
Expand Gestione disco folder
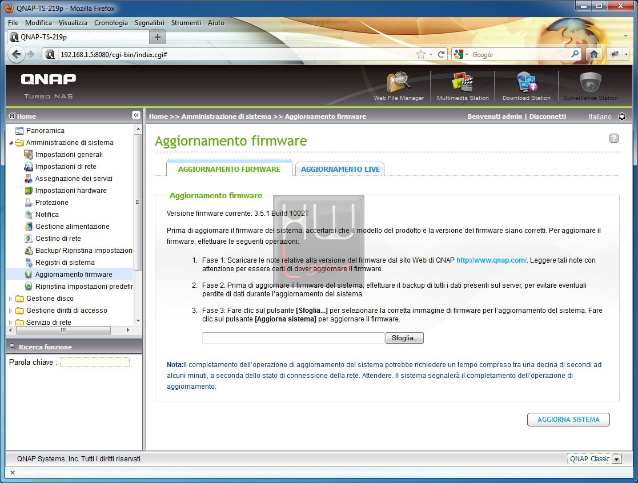[11, 299]
